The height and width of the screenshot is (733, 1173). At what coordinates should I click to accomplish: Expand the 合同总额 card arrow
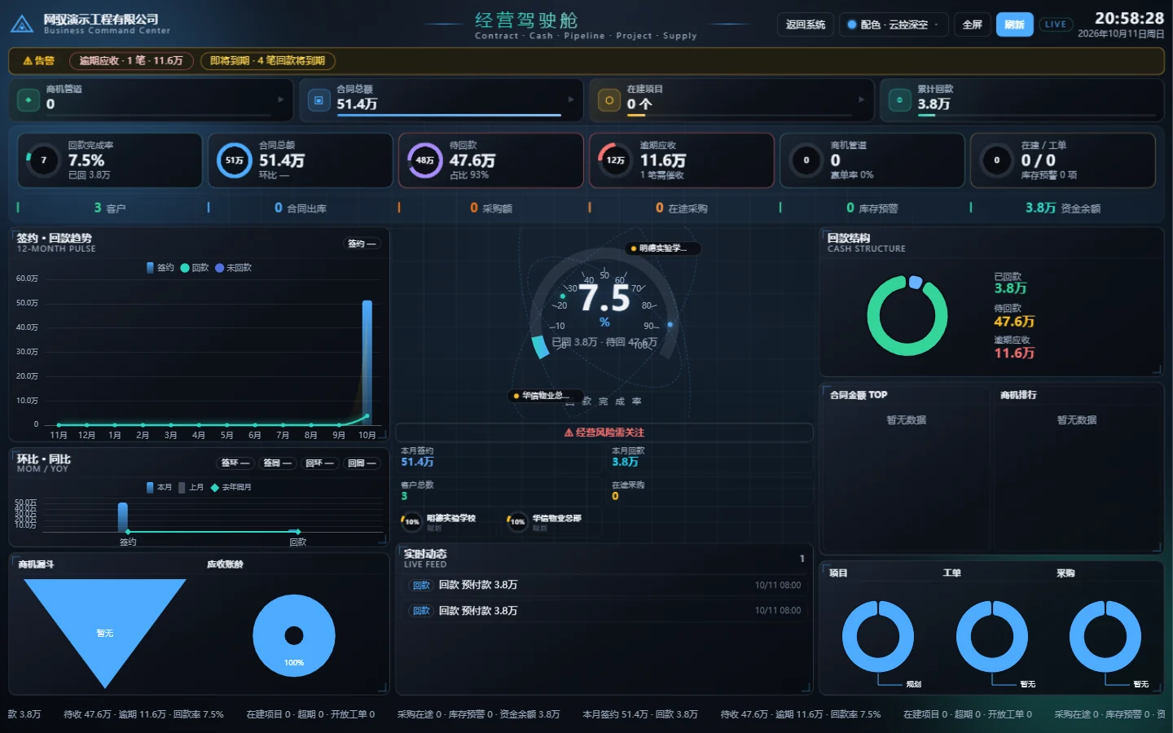(571, 99)
